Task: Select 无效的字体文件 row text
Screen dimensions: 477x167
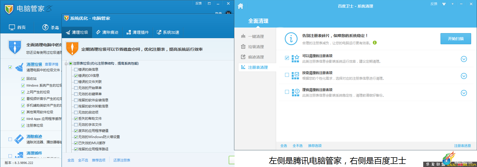Action: [x=90, y=125]
